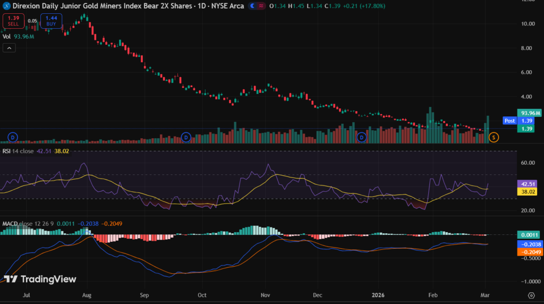Collapse the indicator legend with chevron

(x=8, y=48)
